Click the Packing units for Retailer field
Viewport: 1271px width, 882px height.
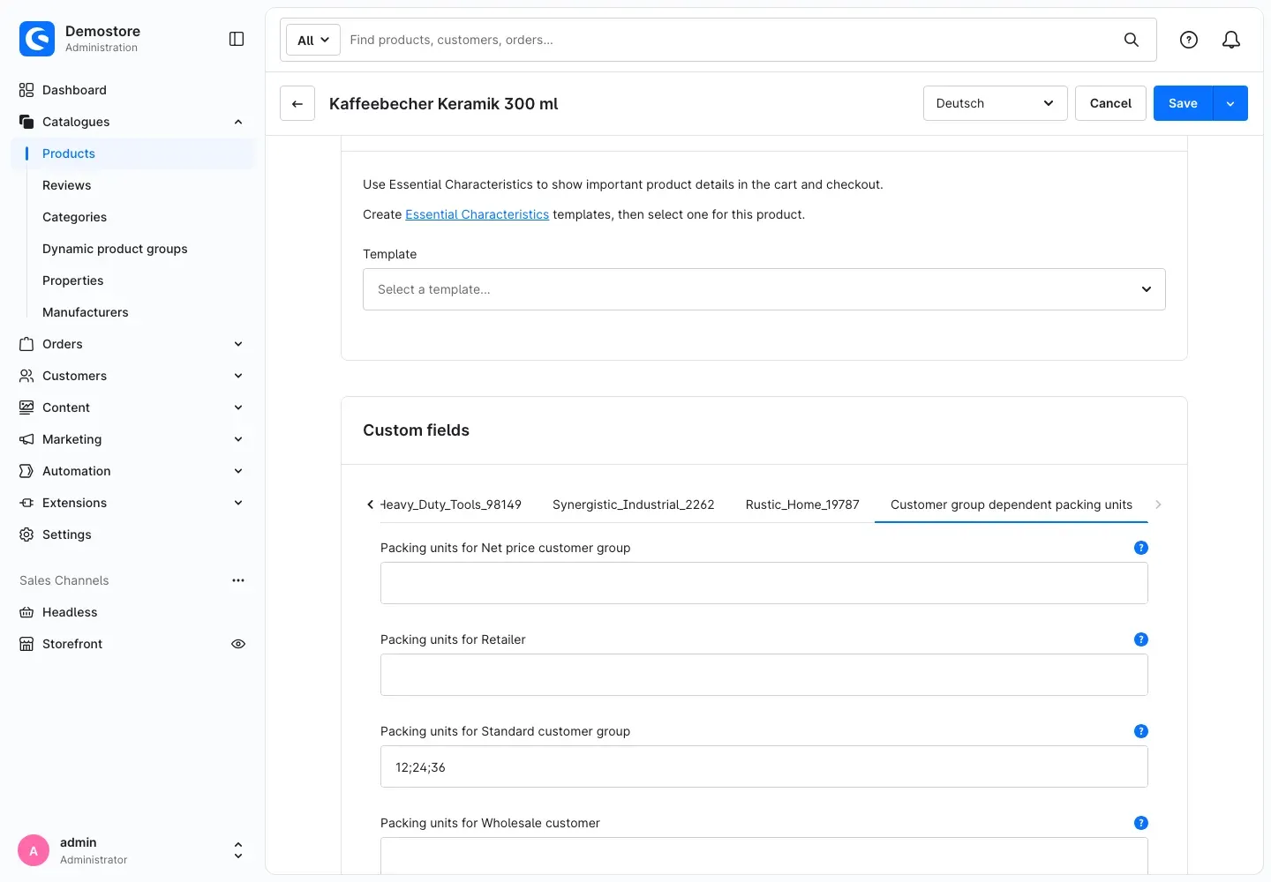click(764, 675)
